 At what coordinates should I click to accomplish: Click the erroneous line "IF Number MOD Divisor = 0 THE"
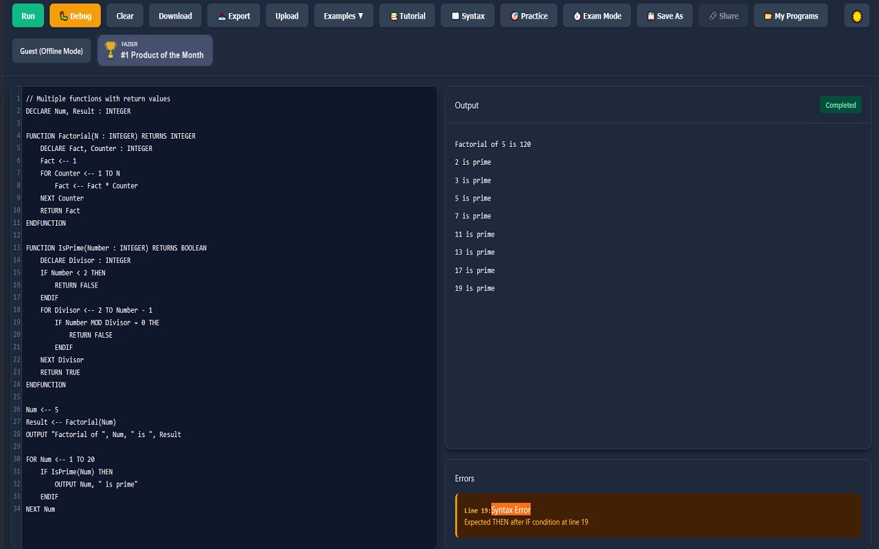107,323
